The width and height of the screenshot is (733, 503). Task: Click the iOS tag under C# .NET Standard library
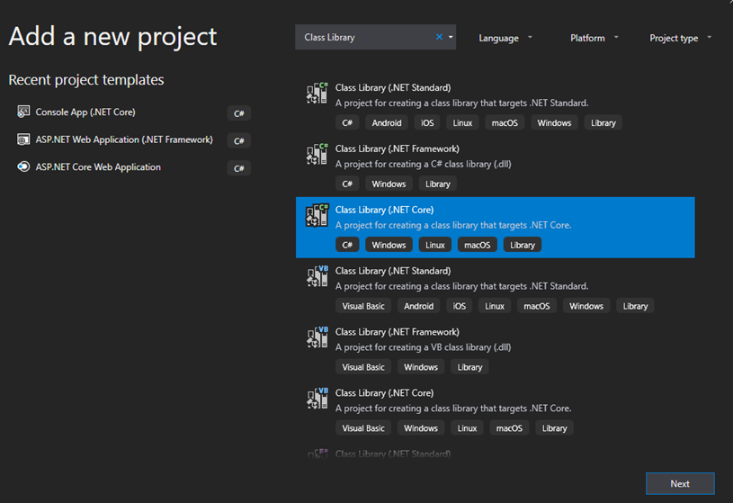(x=427, y=122)
